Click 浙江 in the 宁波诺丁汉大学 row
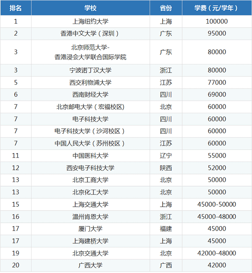Screen dimensions: 252x273 pos(166,70)
